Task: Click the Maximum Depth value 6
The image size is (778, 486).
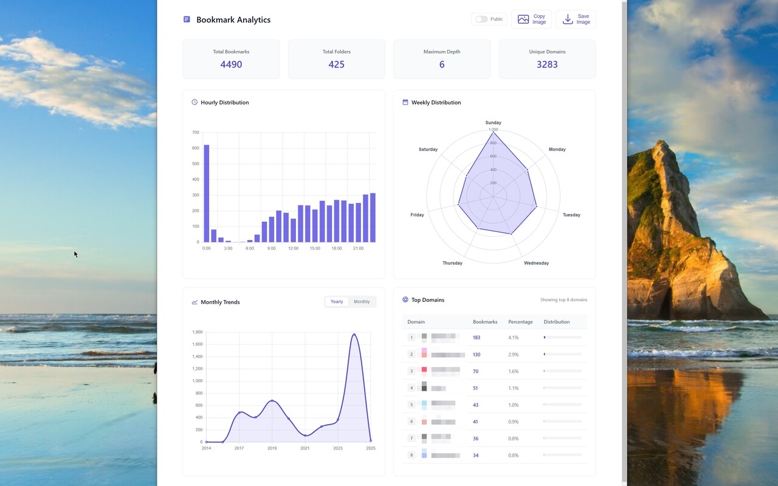Action: point(442,64)
